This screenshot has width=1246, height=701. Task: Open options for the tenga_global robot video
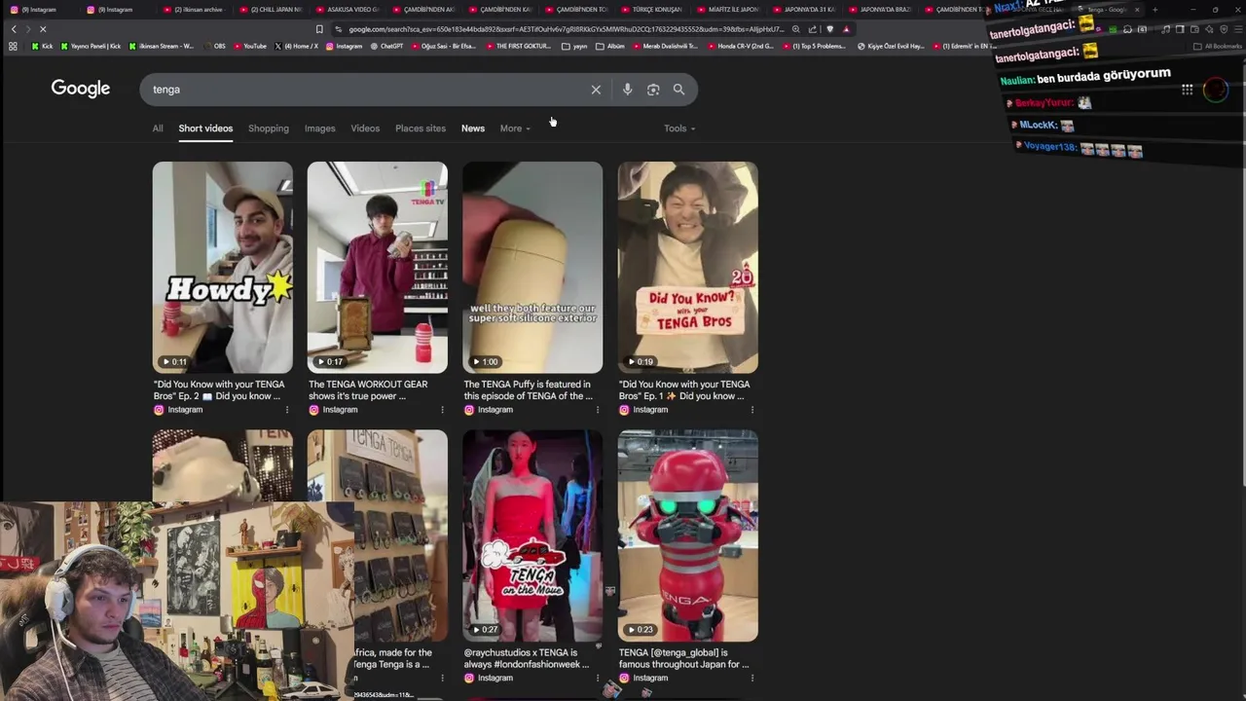[x=752, y=678]
